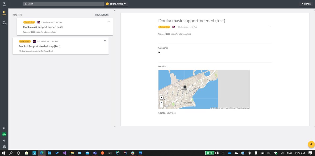315x156 pixels.
Task: Click author avatar in detail panel
Action: (174, 27)
